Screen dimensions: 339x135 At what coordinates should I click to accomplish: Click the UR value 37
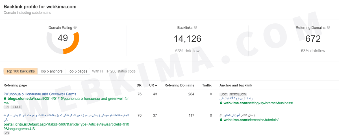[155, 115]
